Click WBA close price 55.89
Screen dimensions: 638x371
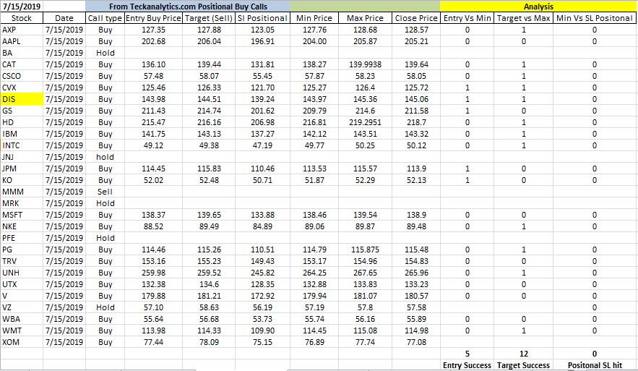(x=416, y=319)
